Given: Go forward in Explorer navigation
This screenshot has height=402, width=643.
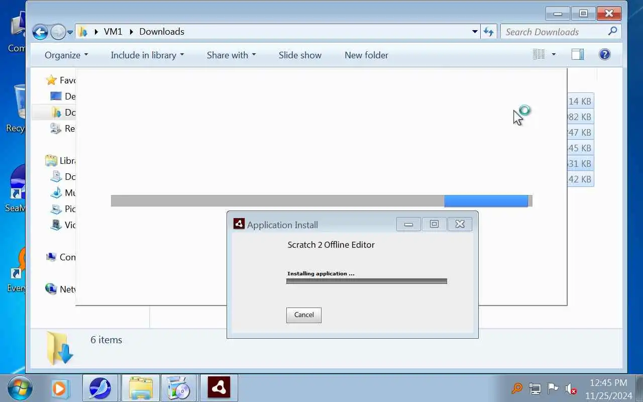Looking at the screenshot, I should click(x=58, y=32).
